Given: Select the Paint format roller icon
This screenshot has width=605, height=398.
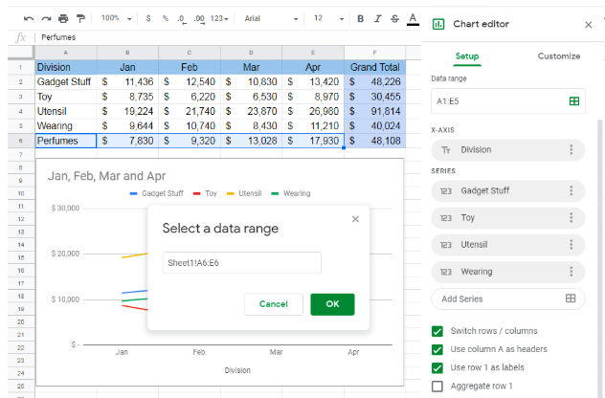Looking at the screenshot, I should [80, 18].
